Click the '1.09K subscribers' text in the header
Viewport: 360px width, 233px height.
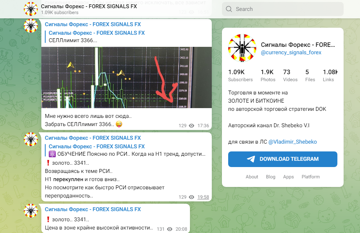(60, 12)
